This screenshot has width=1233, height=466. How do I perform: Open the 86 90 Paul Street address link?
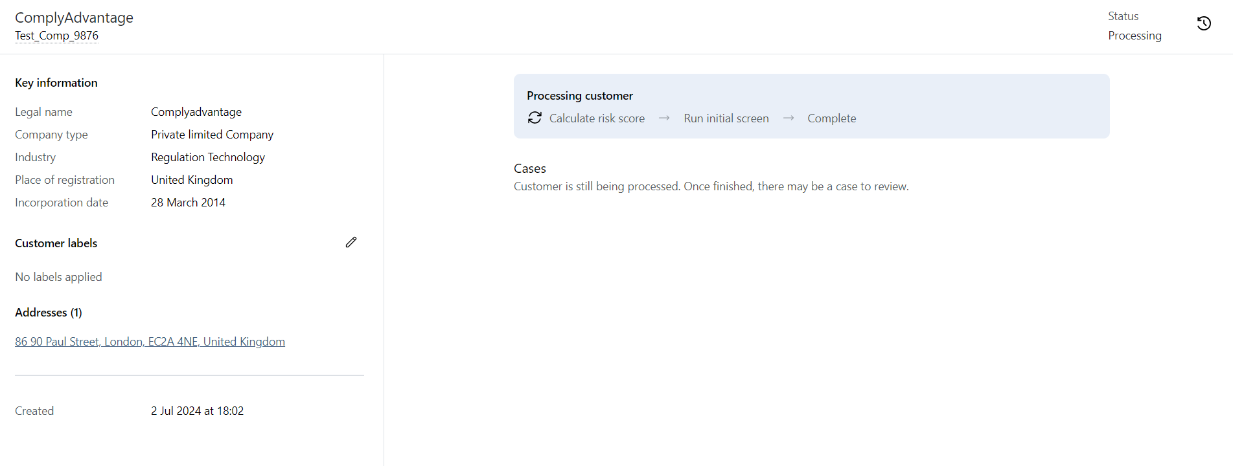coord(150,342)
